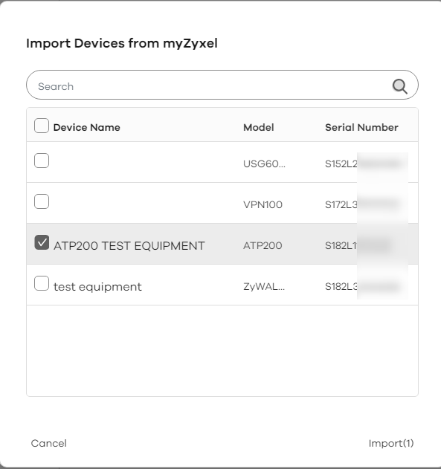Click the ZyWAL... model cell
This screenshot has width=441, height=469.
264,287
